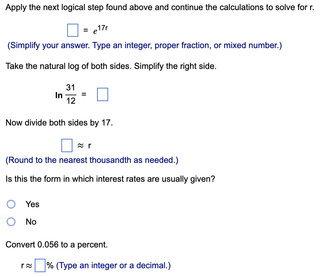Screen dimensions: 327x277
Task: Click the answer box before the ≈ r symbol
Action: pos(67,146)
